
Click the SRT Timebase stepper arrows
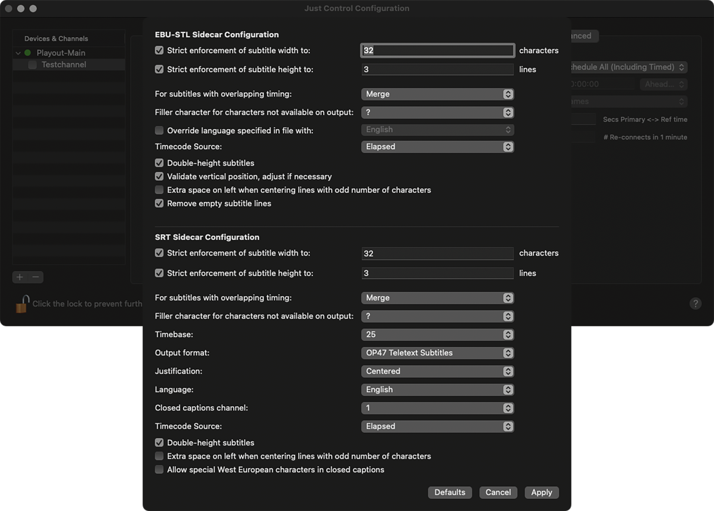[508, 334]
